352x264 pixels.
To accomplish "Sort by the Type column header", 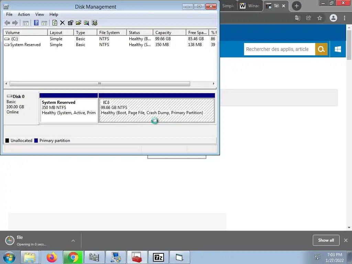I will click(x=85, y=33).
